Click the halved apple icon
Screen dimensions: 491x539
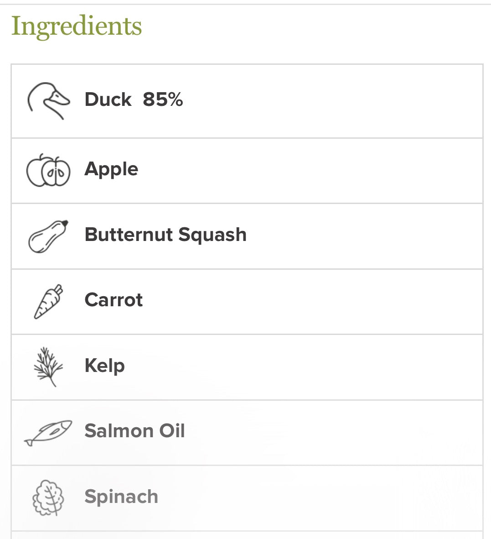point(48,171)
